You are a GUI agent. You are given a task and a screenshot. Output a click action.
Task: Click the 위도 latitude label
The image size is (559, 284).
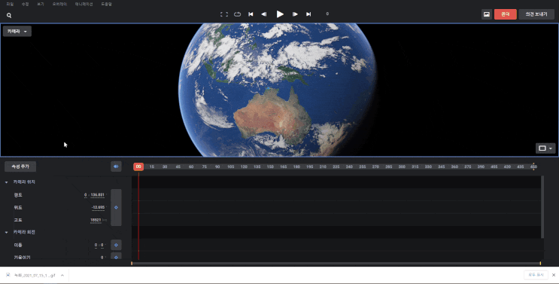point(18,207)
